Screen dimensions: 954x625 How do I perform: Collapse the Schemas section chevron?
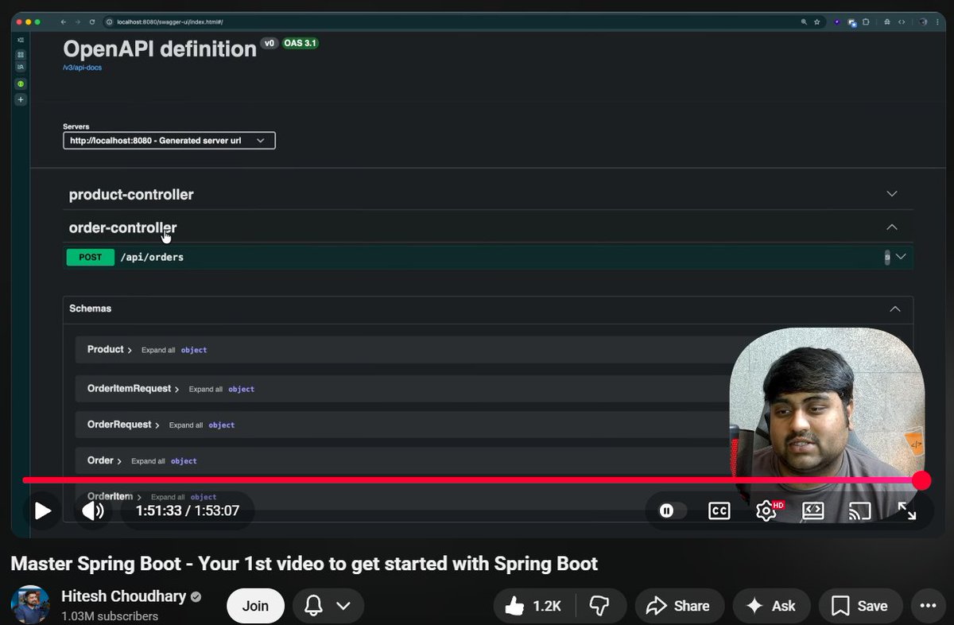pos(895,309)
